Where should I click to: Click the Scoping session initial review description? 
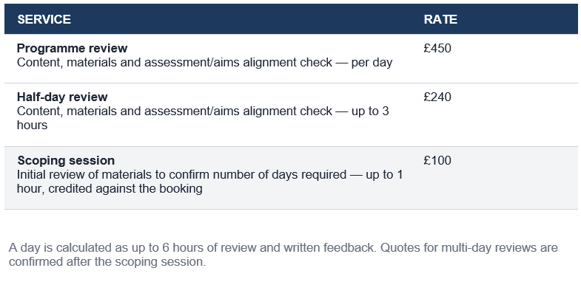point(209,182)
